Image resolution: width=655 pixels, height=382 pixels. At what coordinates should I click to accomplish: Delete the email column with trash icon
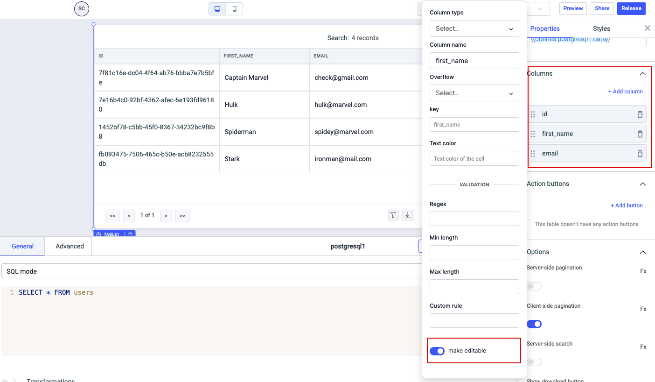coord(640,154)
